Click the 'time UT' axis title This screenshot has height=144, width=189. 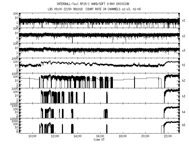click(x=100, y=140)
